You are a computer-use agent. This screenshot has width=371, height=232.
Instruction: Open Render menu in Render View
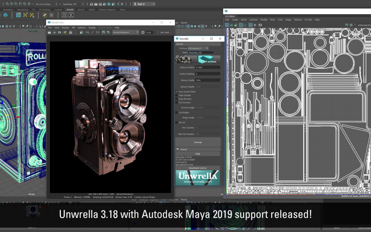point(66,28)
